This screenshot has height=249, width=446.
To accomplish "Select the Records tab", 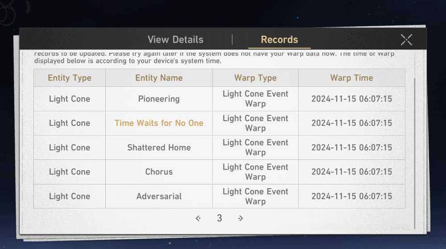I will pyautogui.click(x=279, y=40).
